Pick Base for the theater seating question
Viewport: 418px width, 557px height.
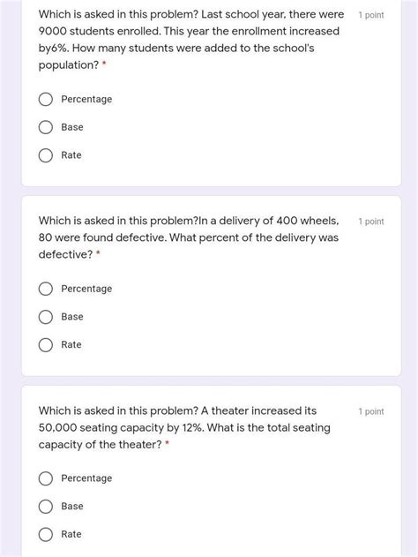point(46,507)
